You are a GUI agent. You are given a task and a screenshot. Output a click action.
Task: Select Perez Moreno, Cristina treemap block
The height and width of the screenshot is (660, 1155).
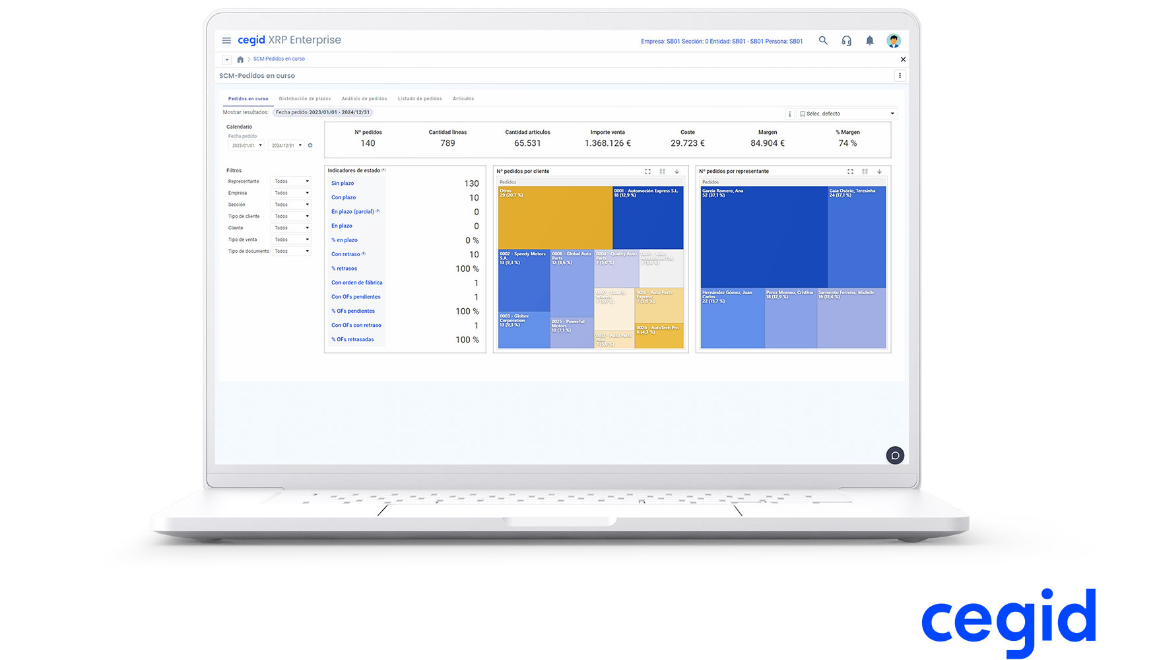coord(791,318)
